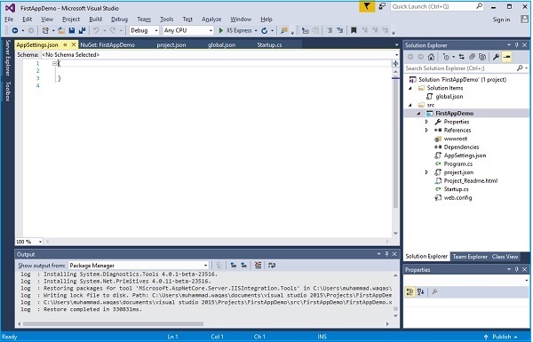
Task: Click Publish in status bar
Action: tap(501, 337)
